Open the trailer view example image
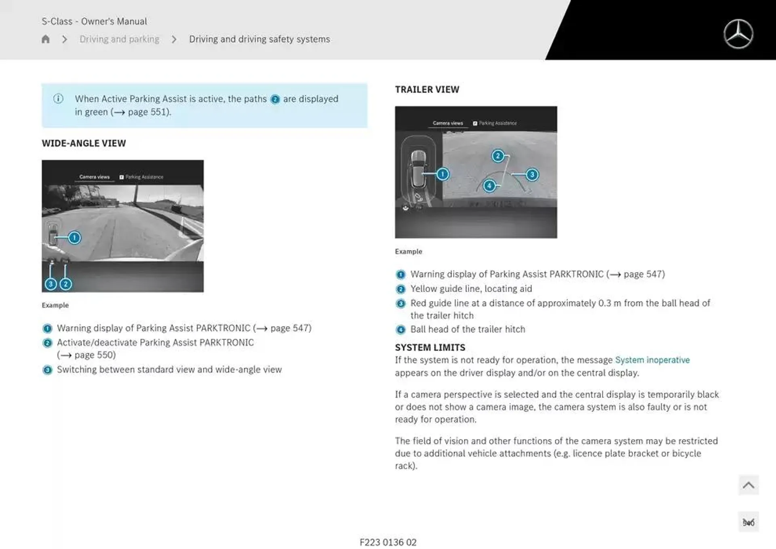This screenshot has width=776, height=549. pos(476,172)
